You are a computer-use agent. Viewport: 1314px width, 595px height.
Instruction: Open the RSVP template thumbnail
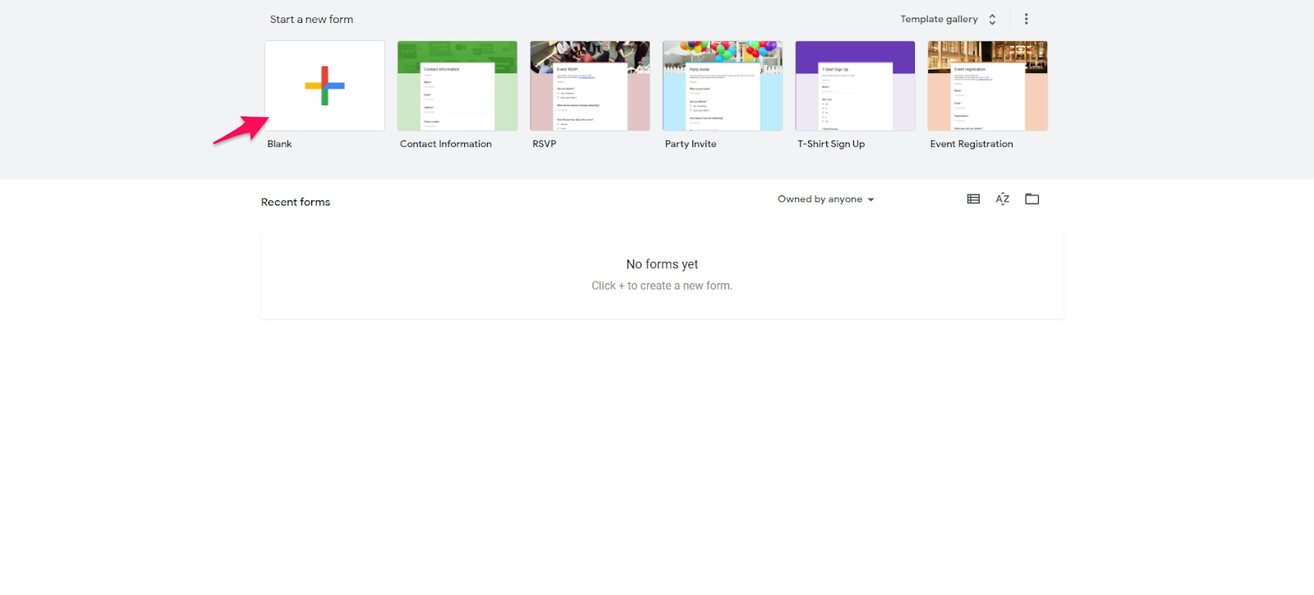click(x=590, y=86)
